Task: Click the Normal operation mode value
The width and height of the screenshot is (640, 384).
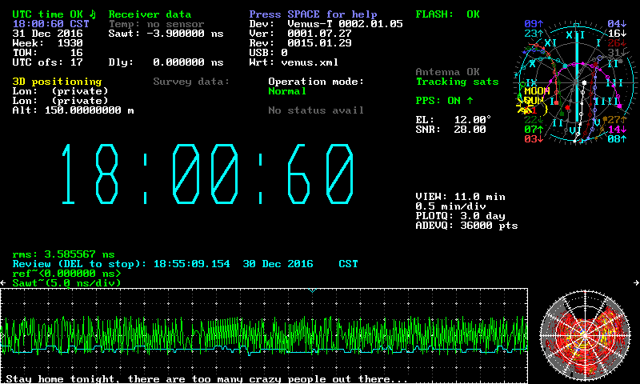Action: tap(287, 91)
